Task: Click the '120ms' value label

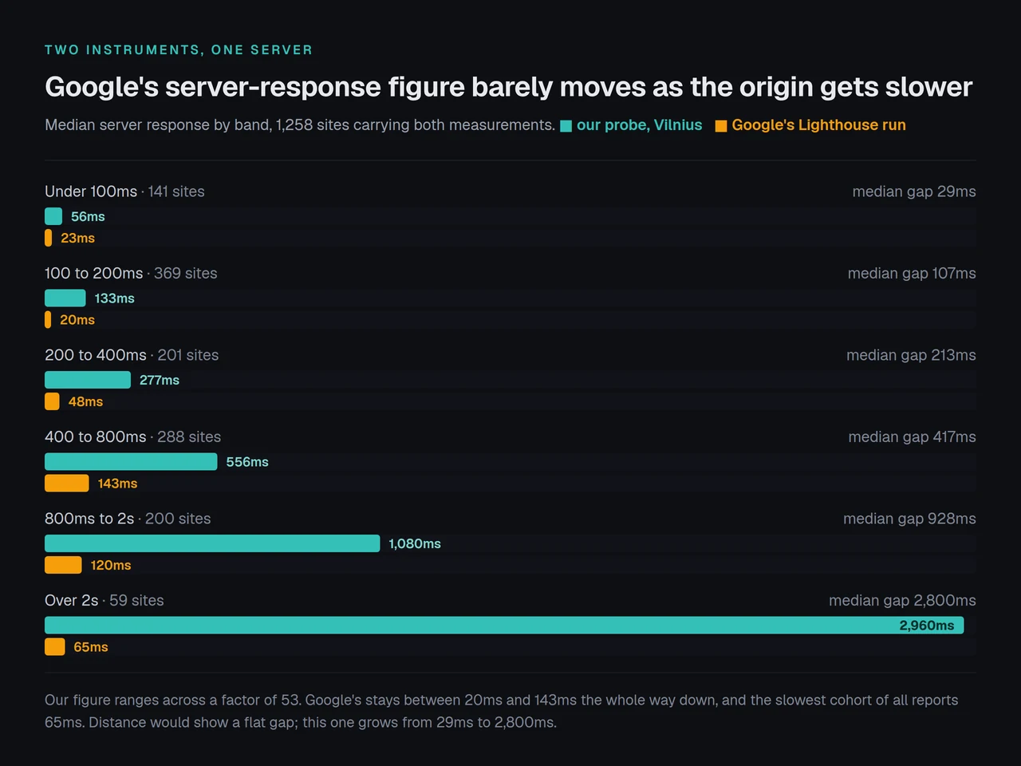Action: tap(111, 565)
